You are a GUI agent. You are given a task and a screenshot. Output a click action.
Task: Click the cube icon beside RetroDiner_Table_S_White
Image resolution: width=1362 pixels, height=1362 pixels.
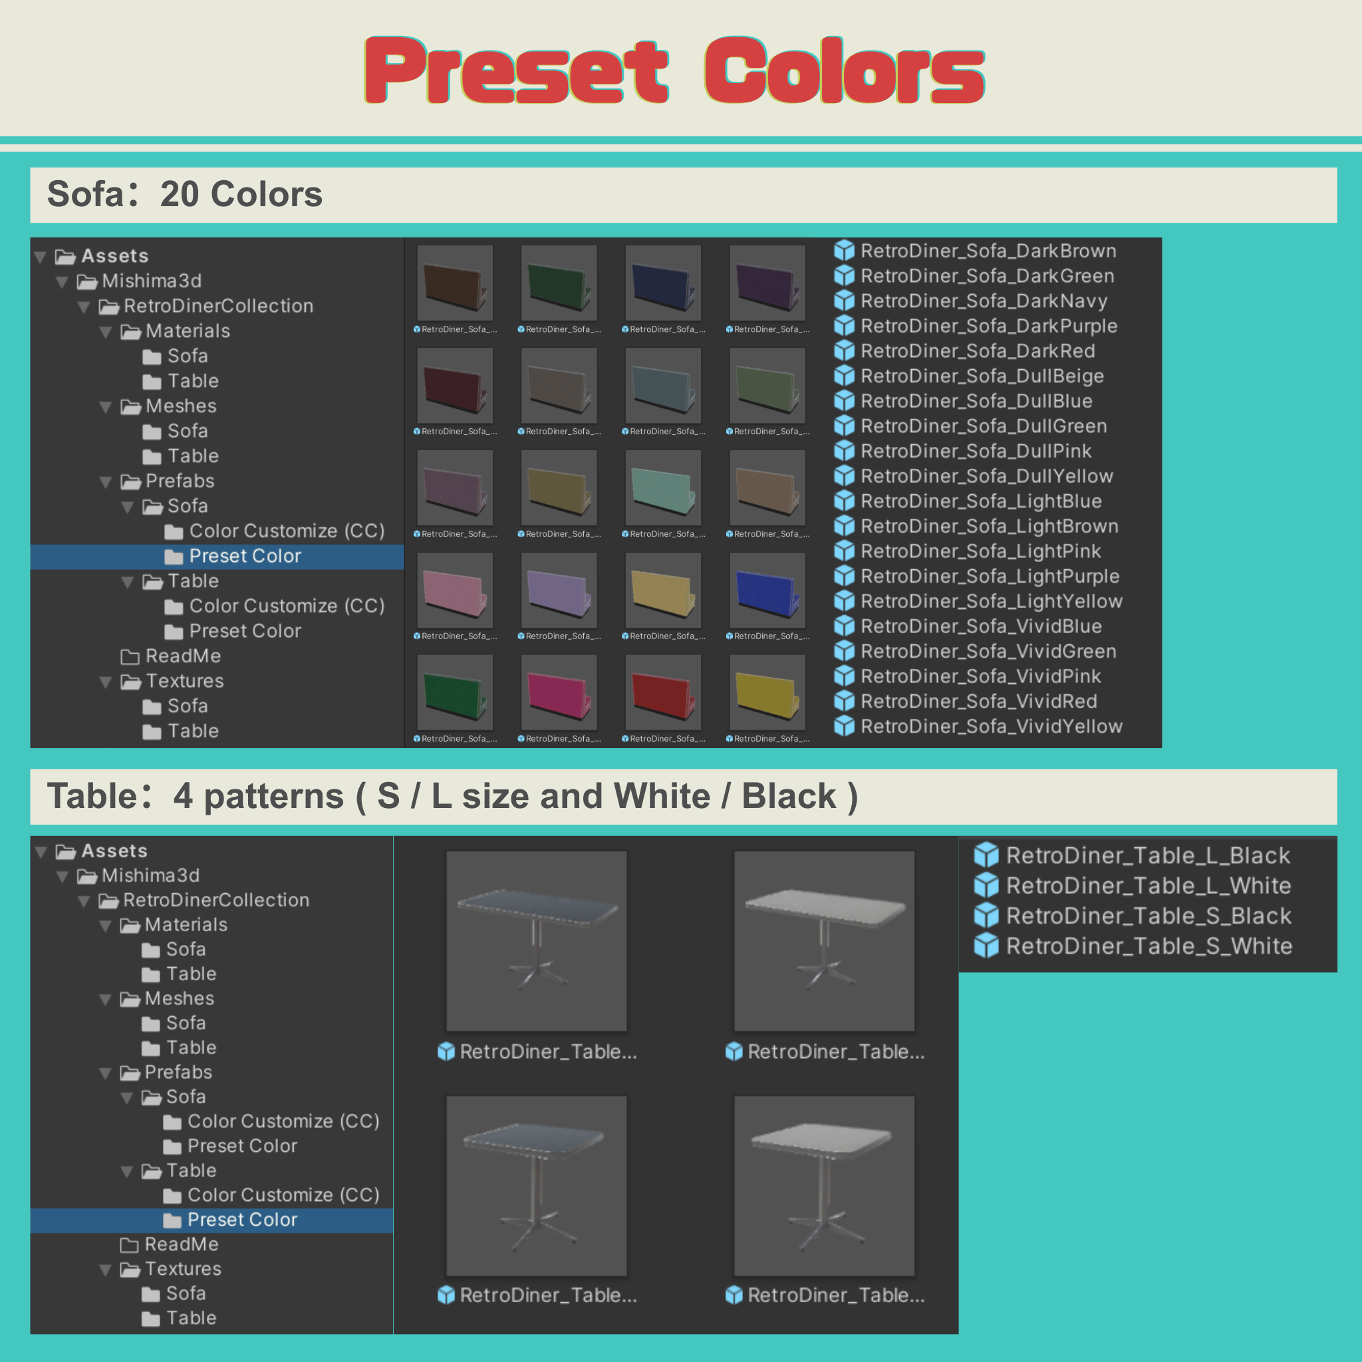click(986, 946)
